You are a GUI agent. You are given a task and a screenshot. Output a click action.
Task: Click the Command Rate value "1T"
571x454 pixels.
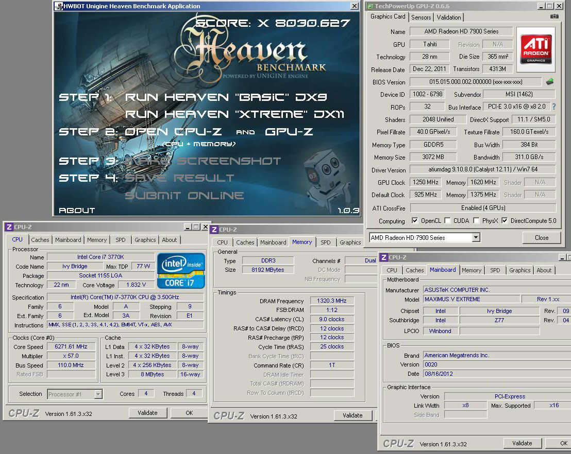(332, 365)
